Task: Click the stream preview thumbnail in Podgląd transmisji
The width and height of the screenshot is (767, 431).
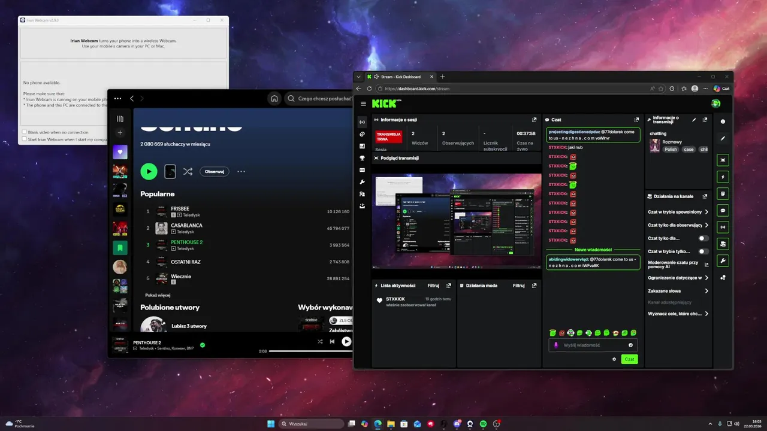Action: 457,221
